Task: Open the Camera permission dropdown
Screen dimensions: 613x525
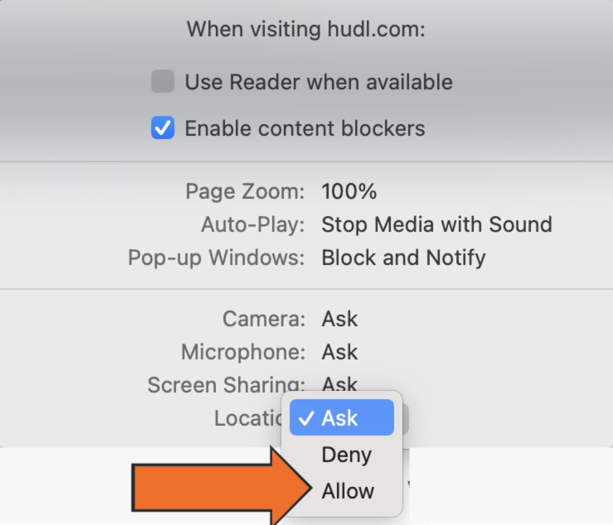Action: 339,318
